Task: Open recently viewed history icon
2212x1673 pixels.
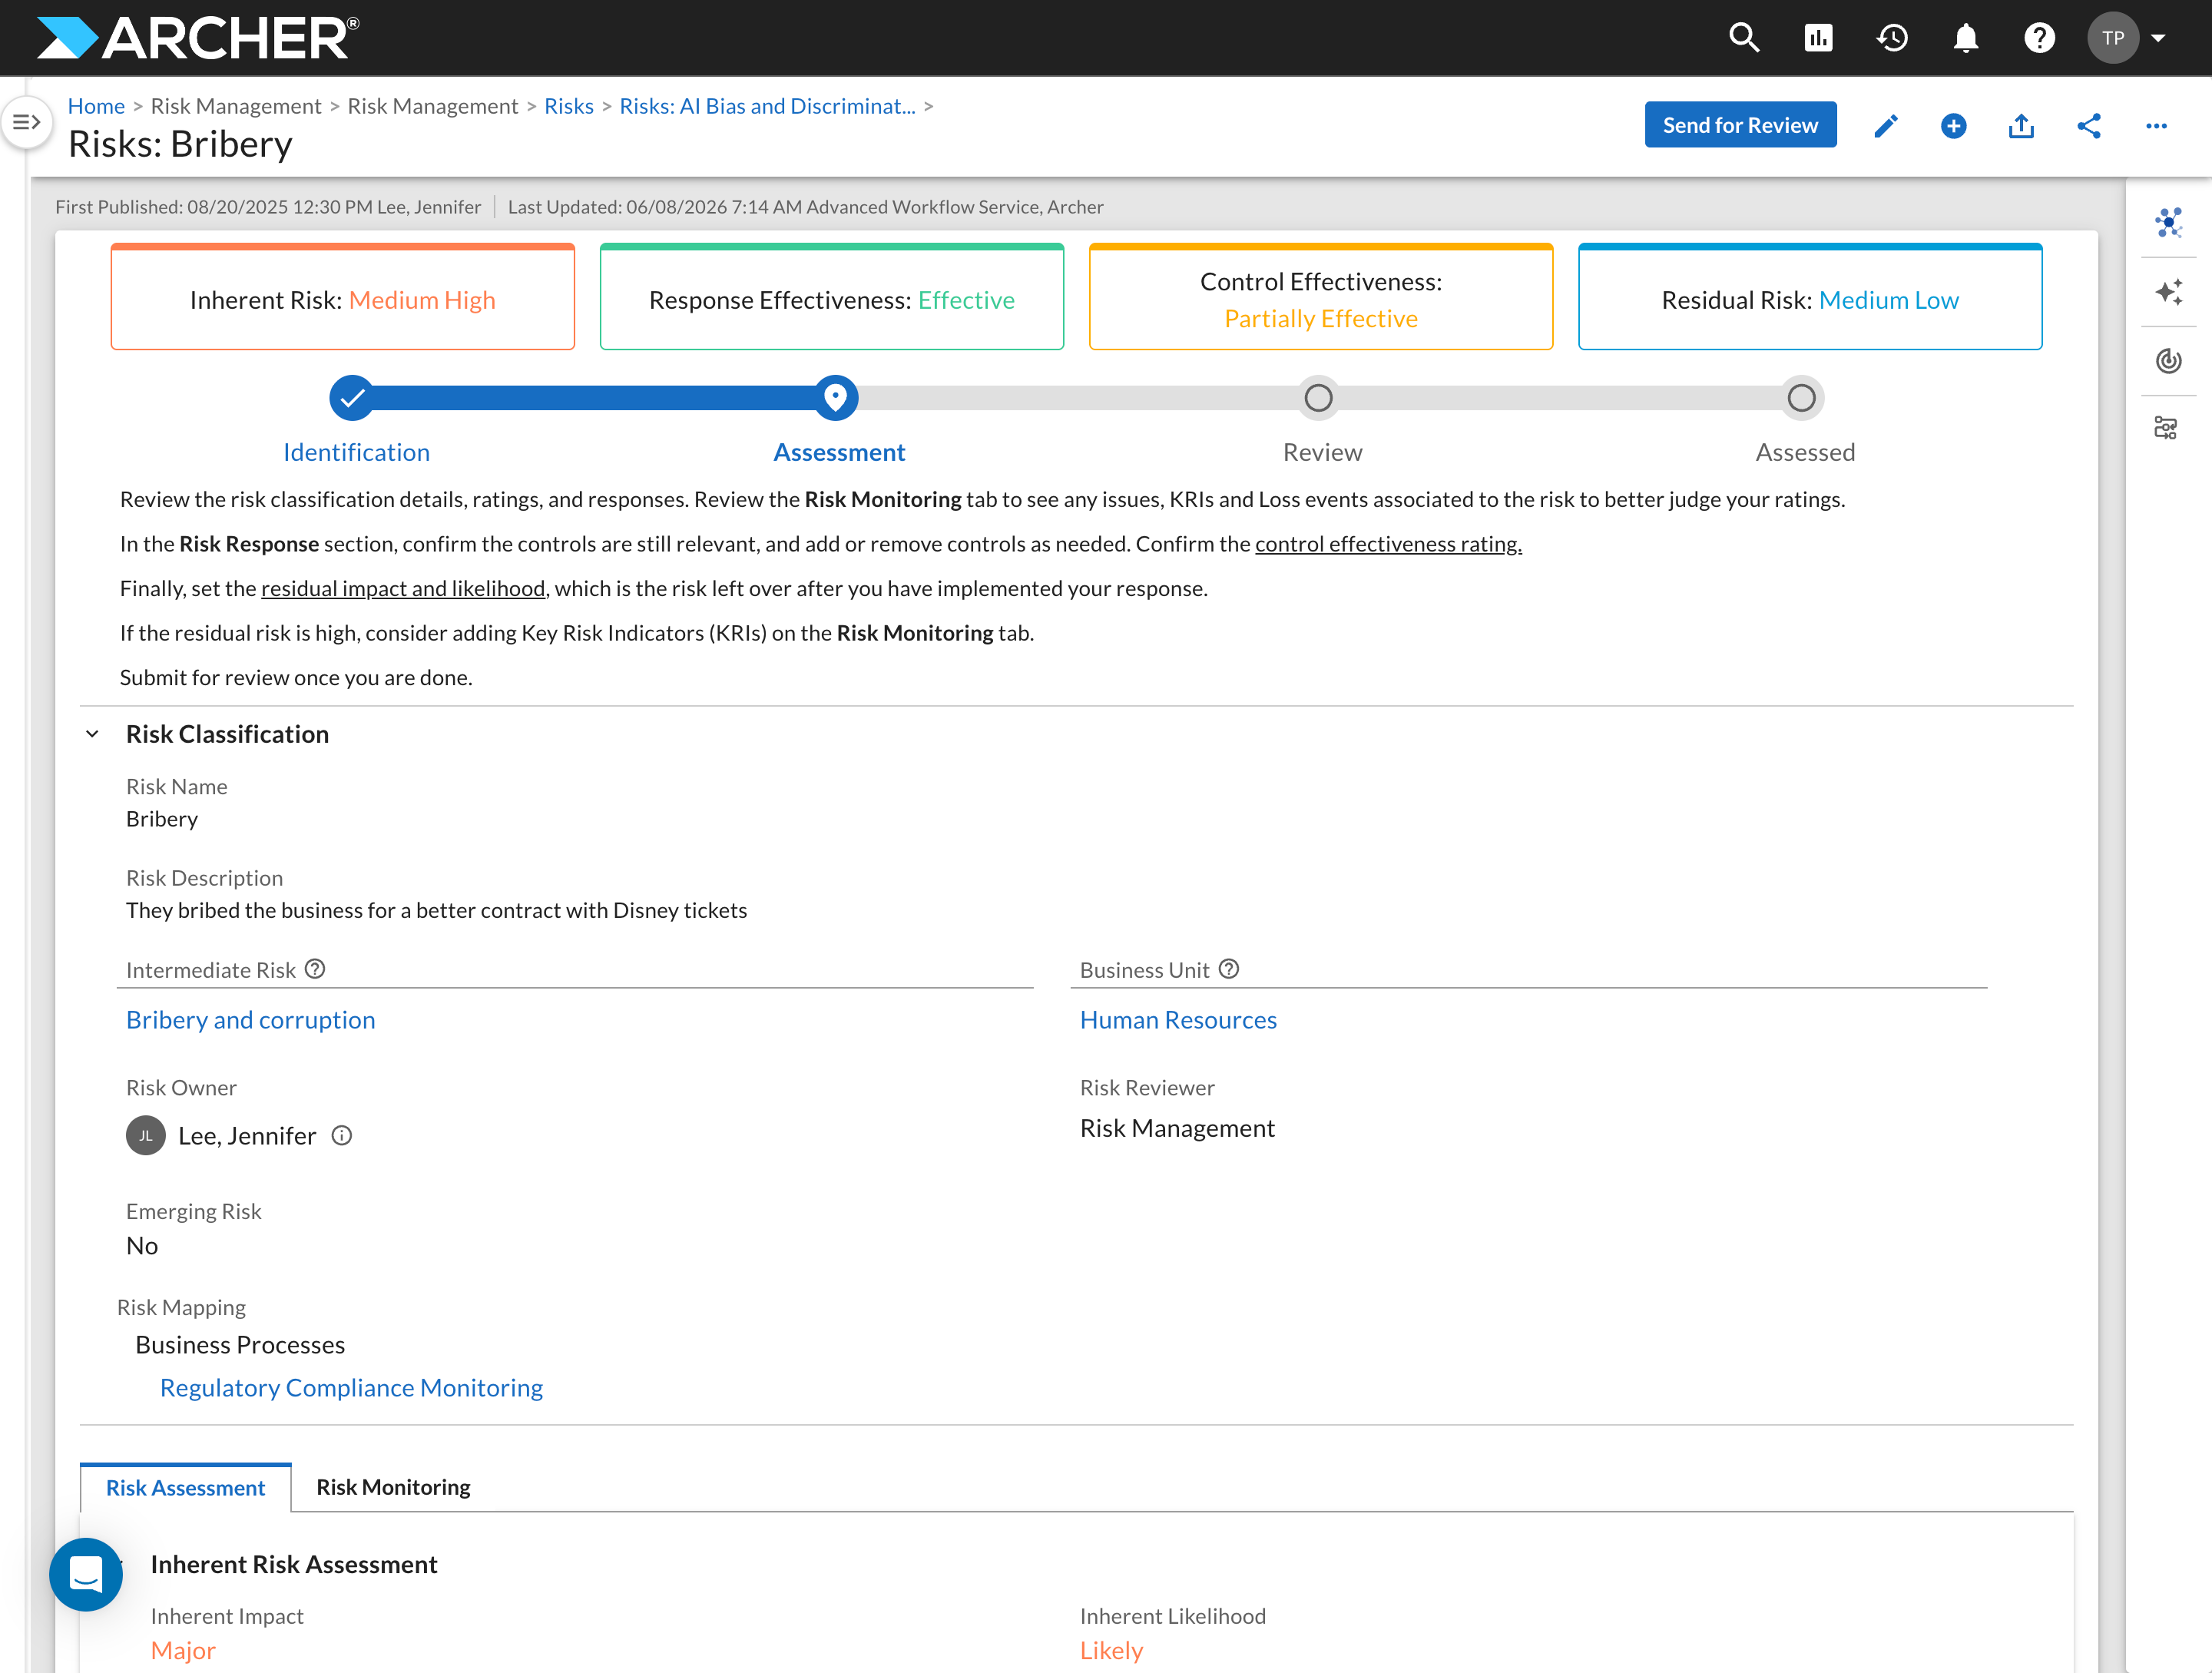Action: (1892, 38)
